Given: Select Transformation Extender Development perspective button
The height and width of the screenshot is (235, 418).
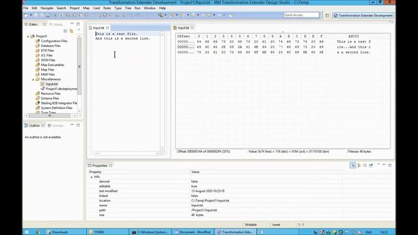Looking at the screenshot, I should click(363, 16).
